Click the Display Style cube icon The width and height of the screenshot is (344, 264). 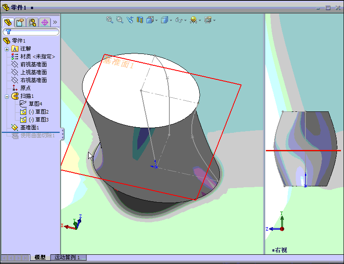pyautogui.click(x=165, y=20)
